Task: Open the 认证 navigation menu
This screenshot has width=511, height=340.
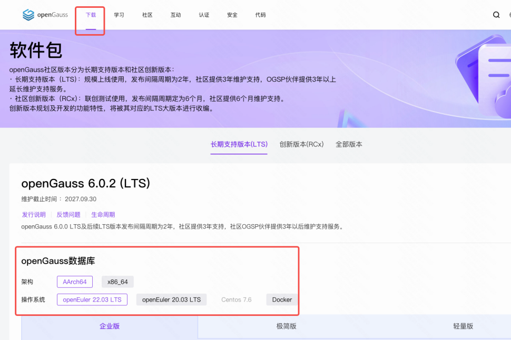Action: (x=204, y=15)
